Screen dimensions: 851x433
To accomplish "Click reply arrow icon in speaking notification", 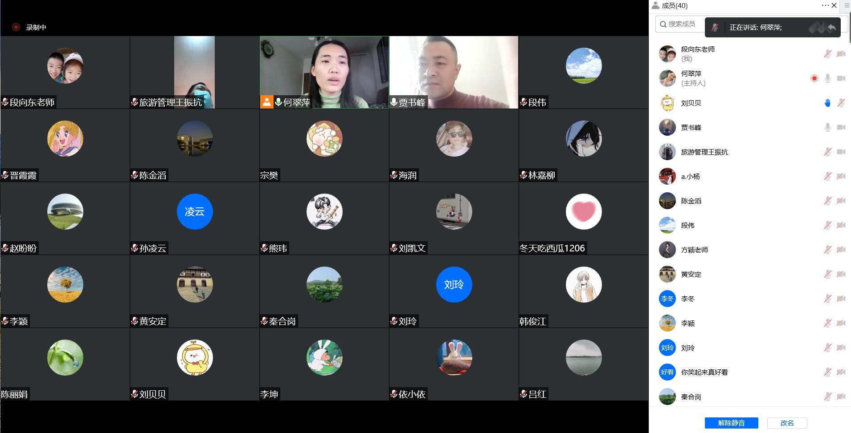I will point(831,28).
